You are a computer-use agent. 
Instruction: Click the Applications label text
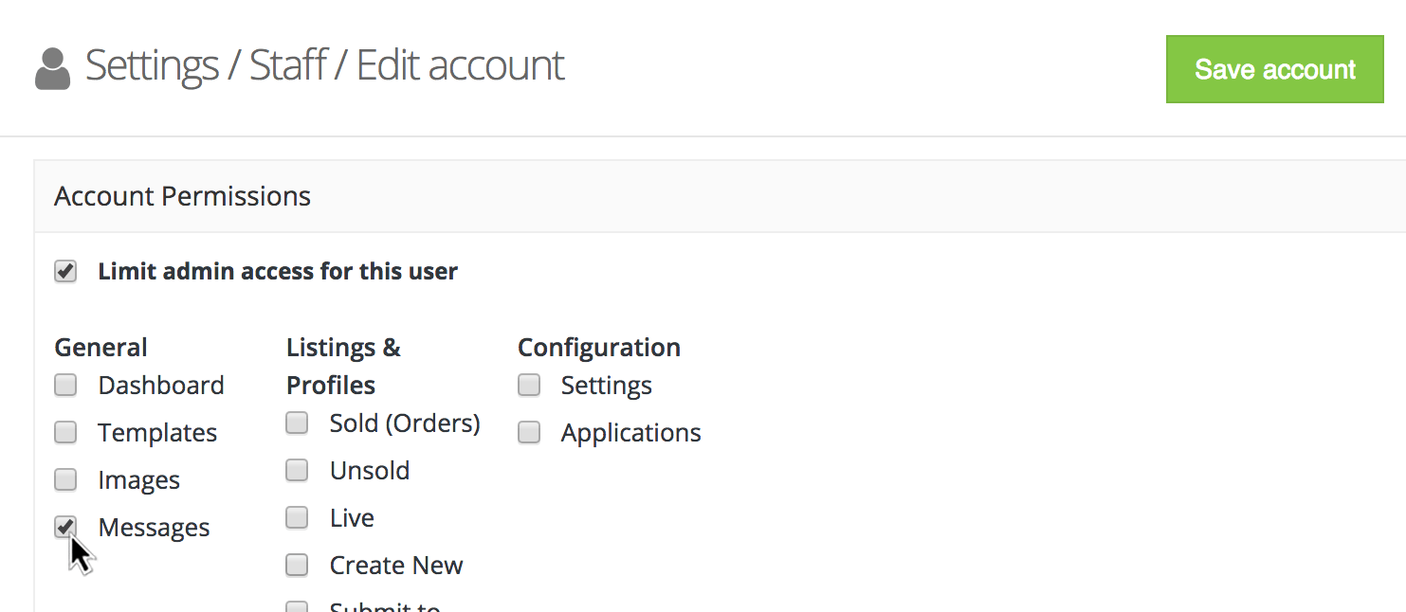pyautogui.click(x=630, y=433)
